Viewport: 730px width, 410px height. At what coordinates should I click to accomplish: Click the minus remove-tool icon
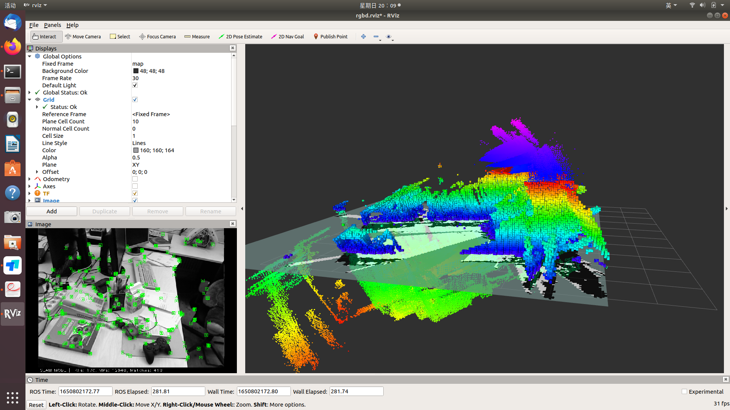tap(376, 36)
